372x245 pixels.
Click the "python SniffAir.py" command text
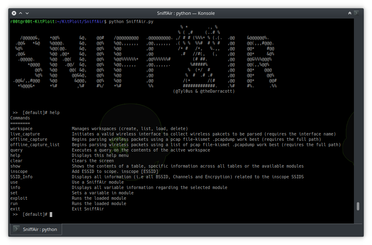(x=131, y=22)
